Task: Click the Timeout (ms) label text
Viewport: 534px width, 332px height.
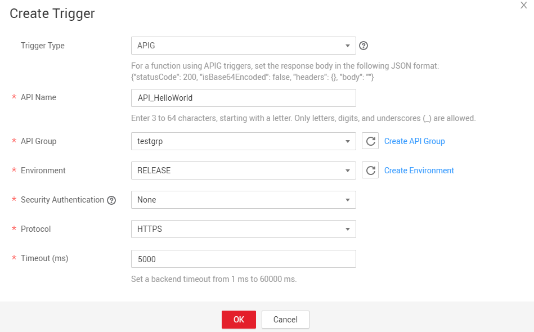Action: 44,258
